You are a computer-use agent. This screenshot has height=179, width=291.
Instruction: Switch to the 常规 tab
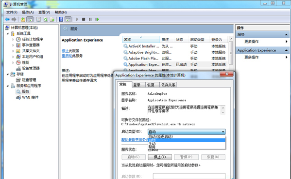tap(124, 84)
